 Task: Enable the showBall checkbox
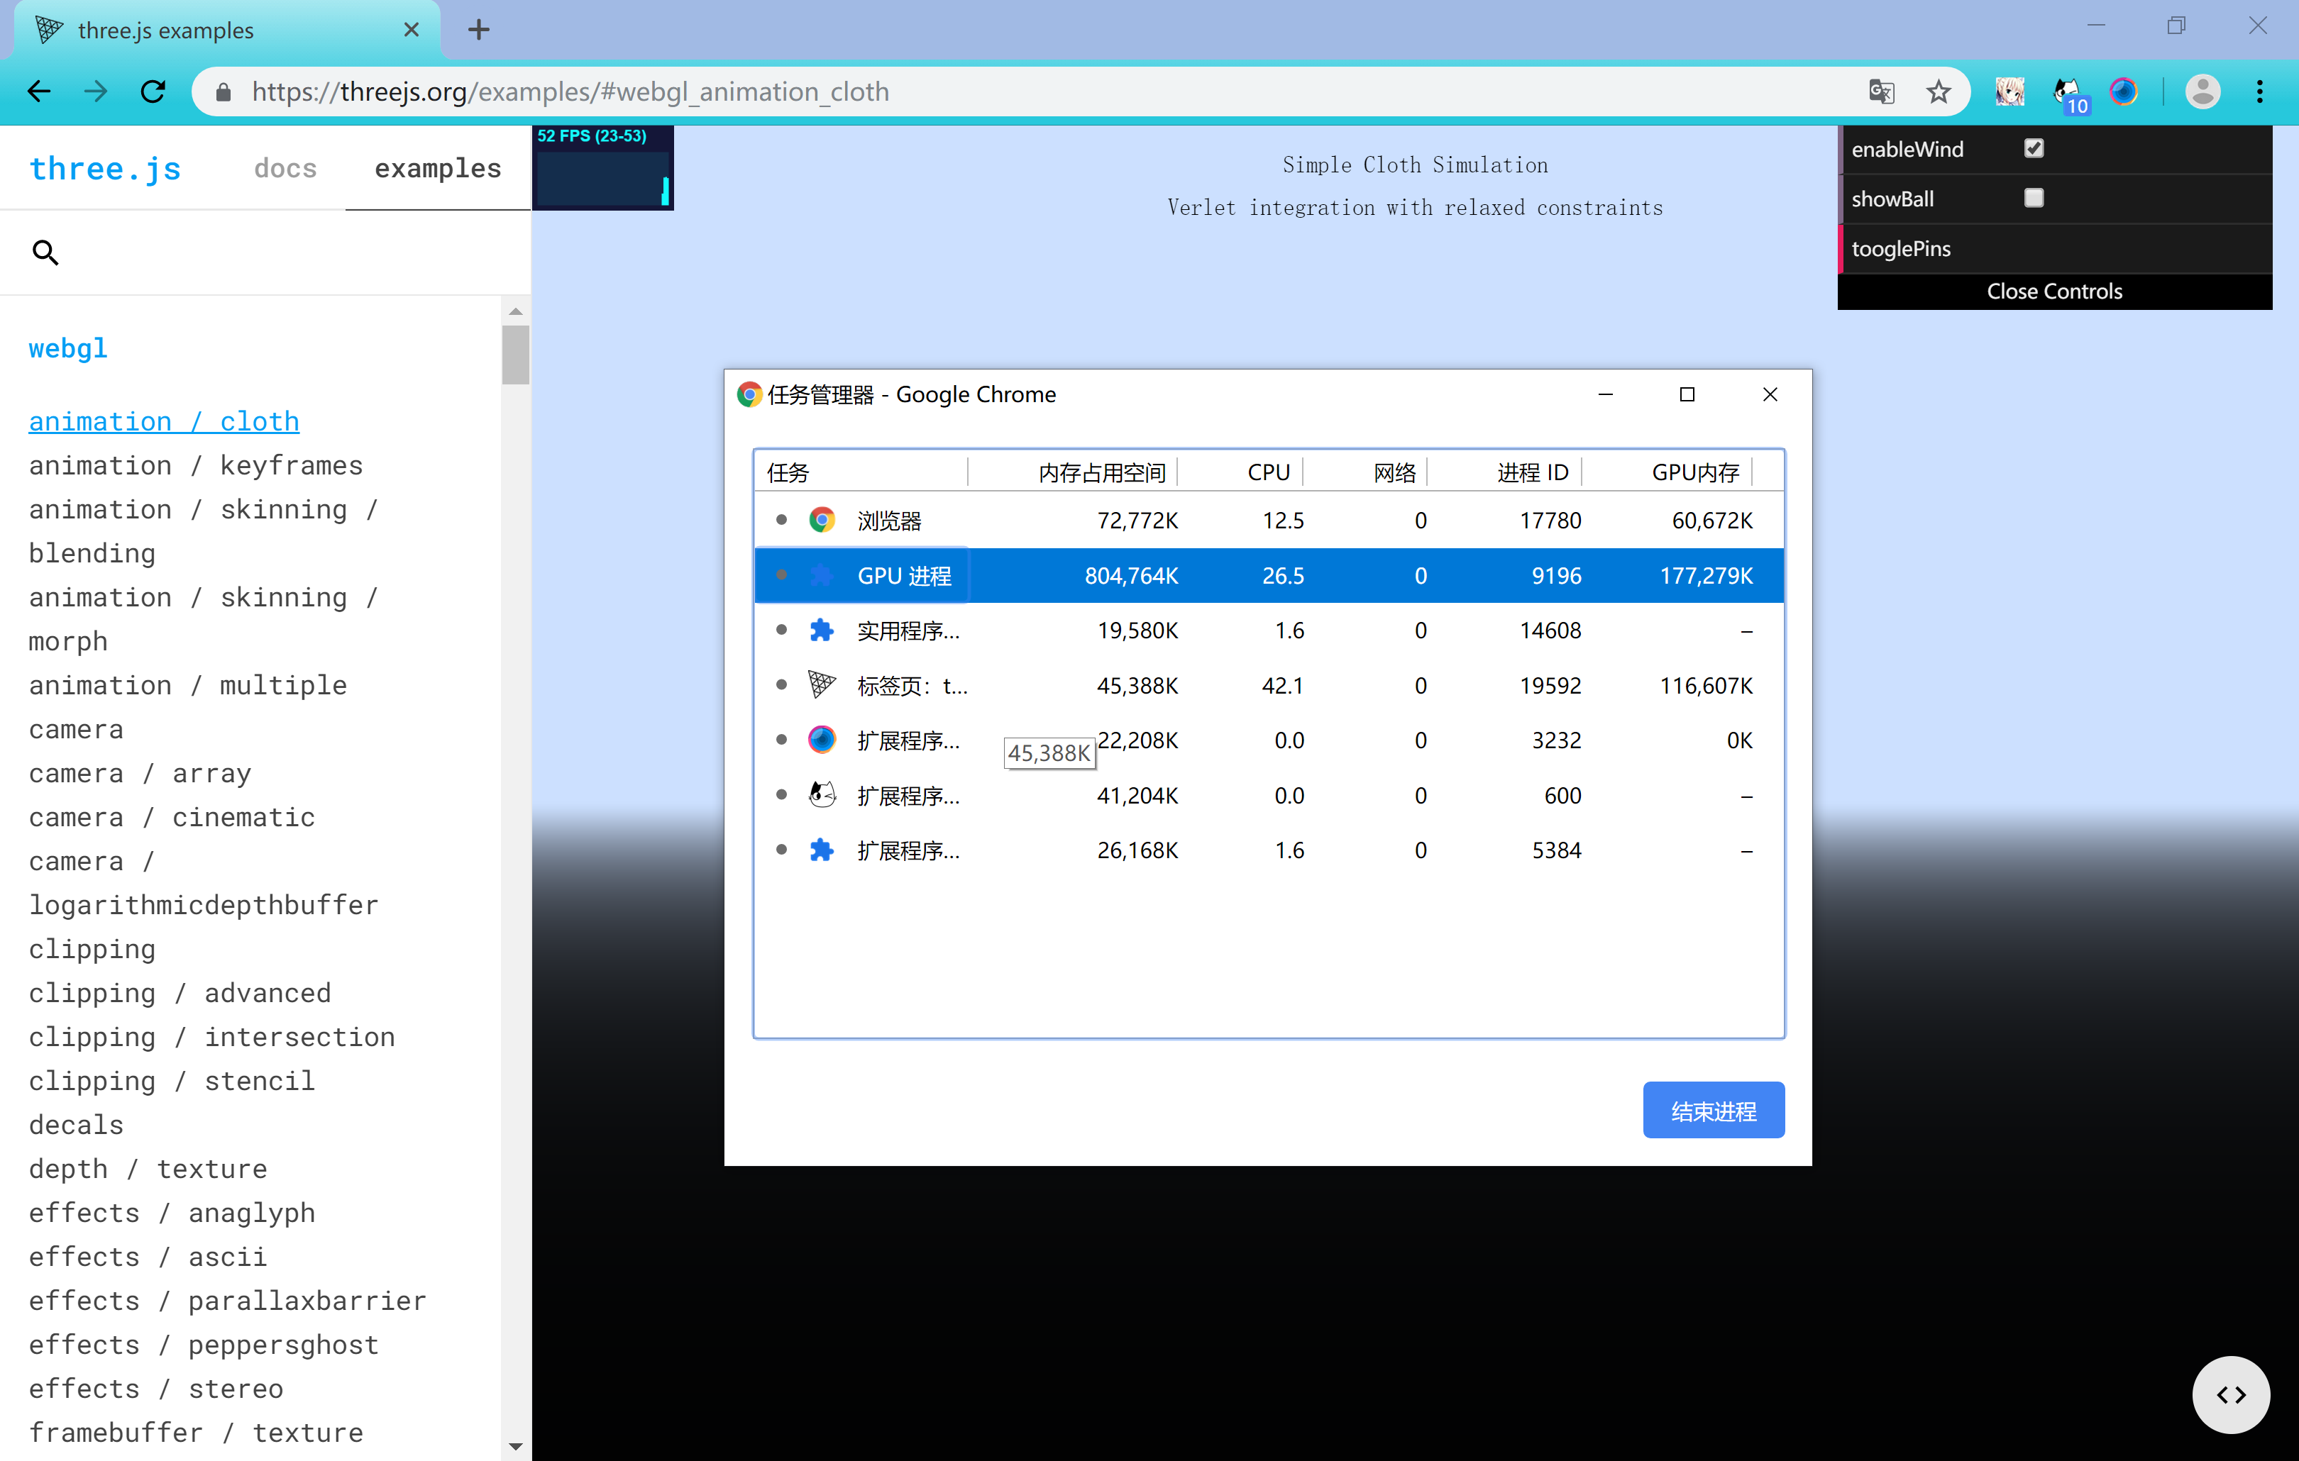(x=2034, y=198)
